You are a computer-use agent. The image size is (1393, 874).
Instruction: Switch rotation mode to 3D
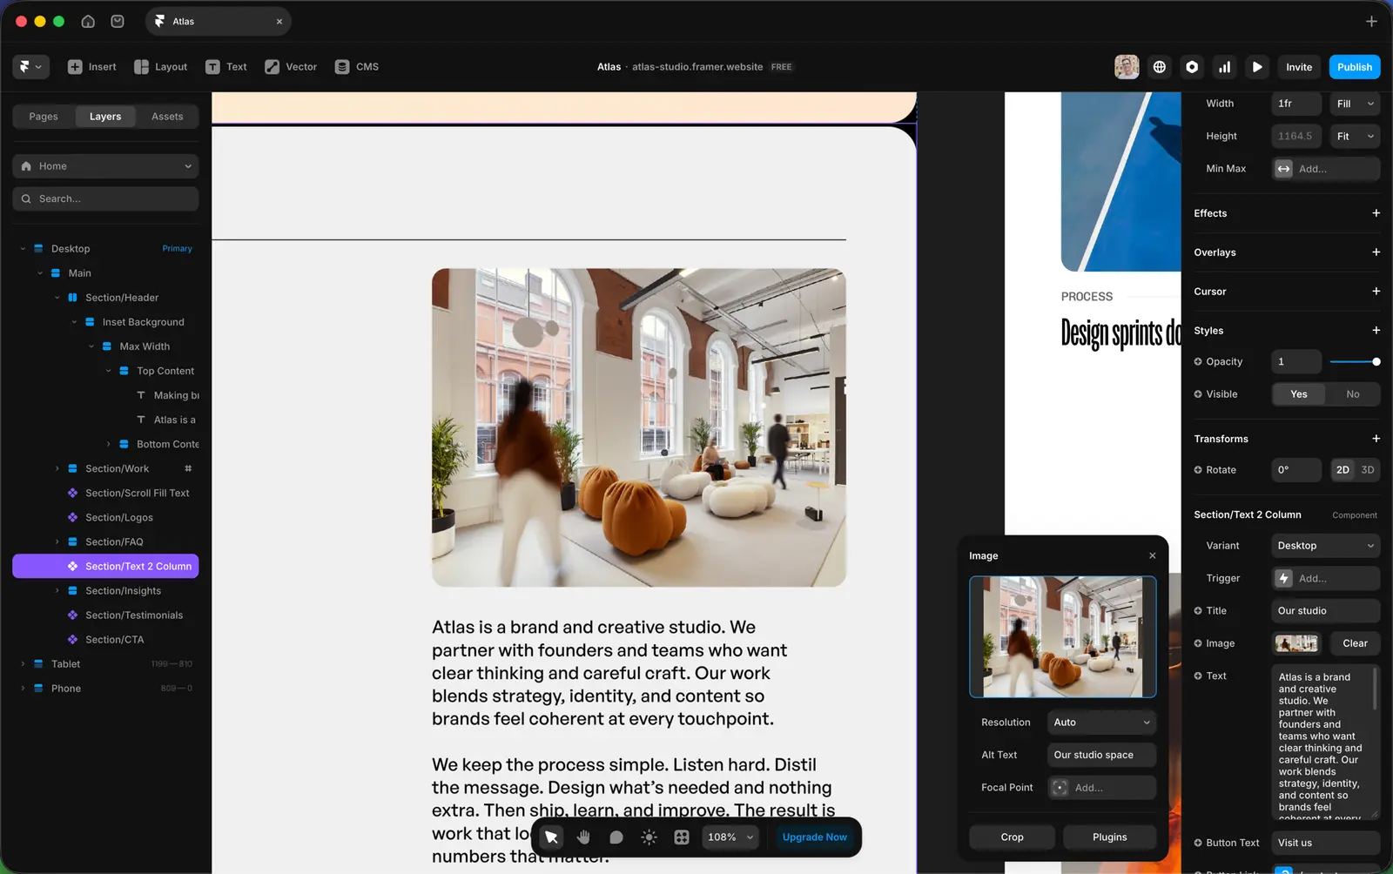pos(1368,470)
